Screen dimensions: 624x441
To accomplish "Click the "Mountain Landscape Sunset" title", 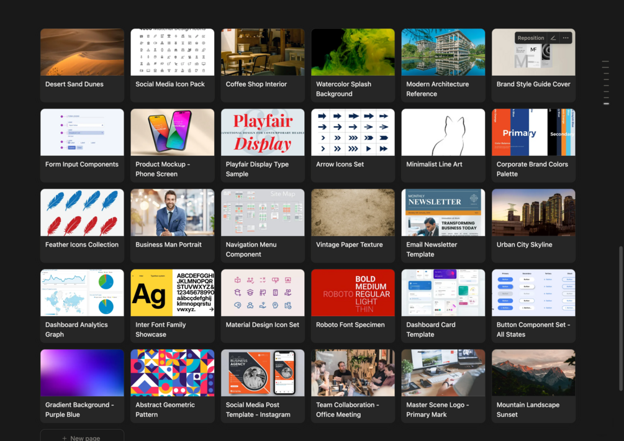I will coord(528,409).
